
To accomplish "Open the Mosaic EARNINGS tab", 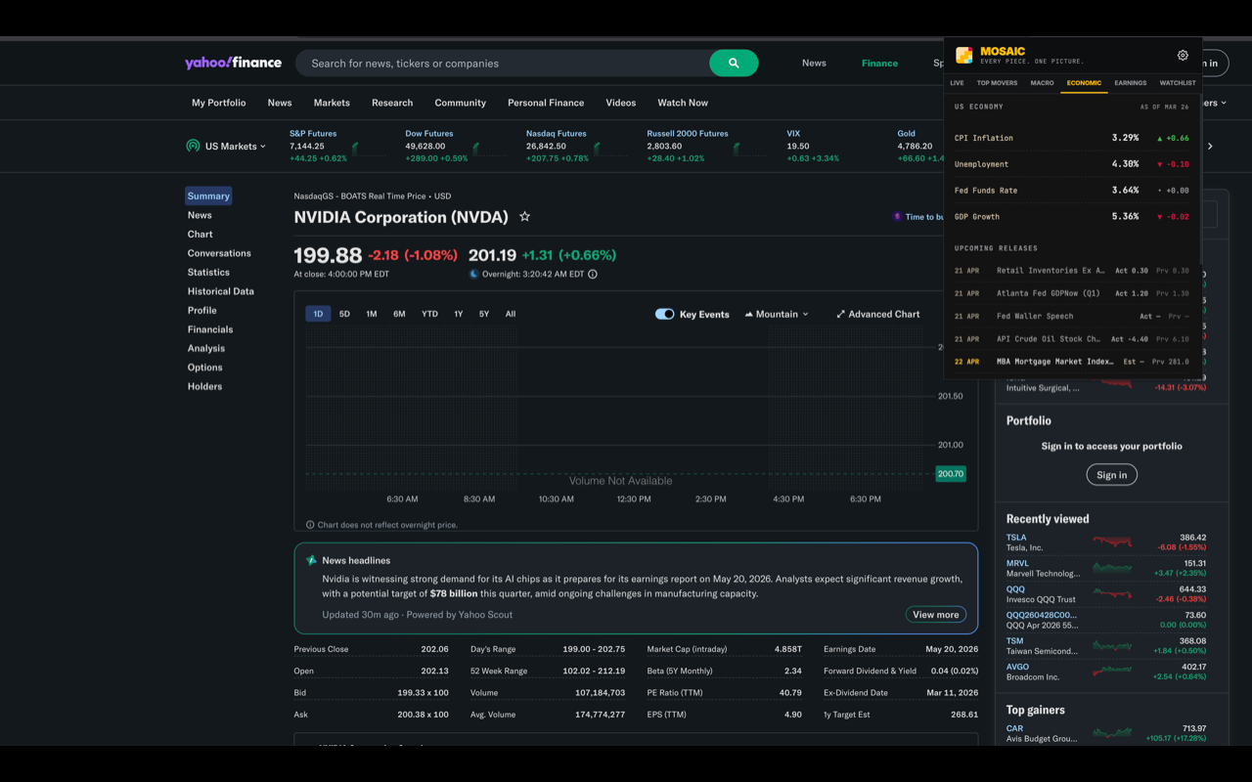I will [1131, 83].
